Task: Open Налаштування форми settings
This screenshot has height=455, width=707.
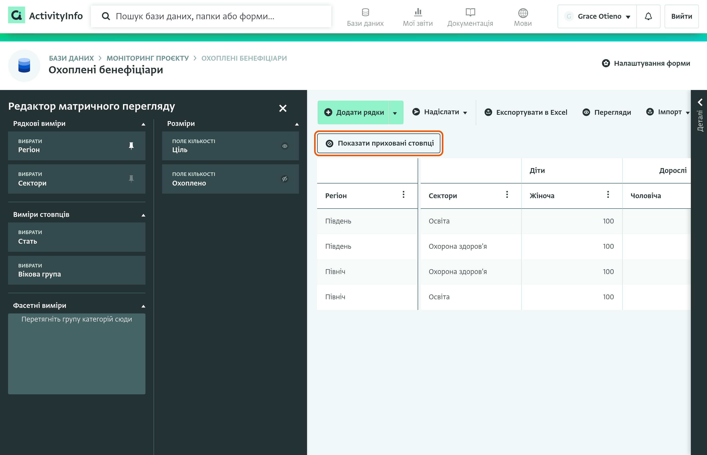Action: (x=646, y=63)
